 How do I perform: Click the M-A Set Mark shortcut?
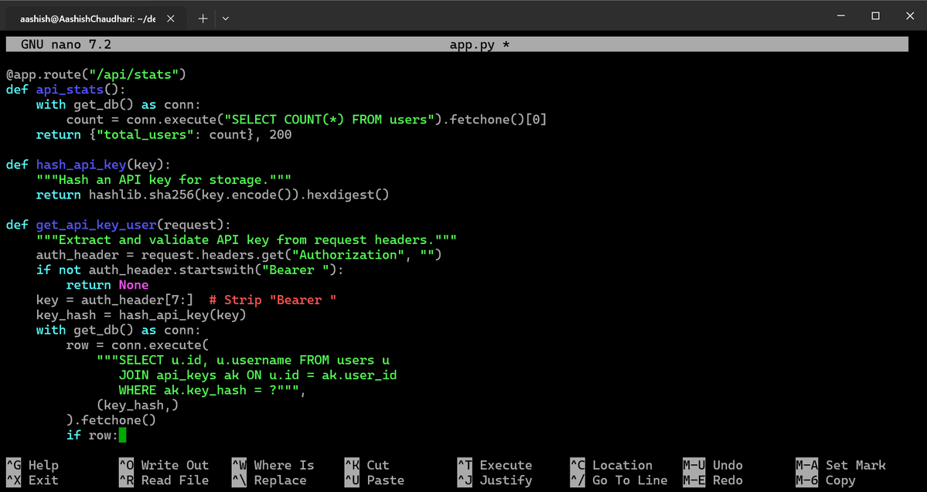tap(840, 466)
